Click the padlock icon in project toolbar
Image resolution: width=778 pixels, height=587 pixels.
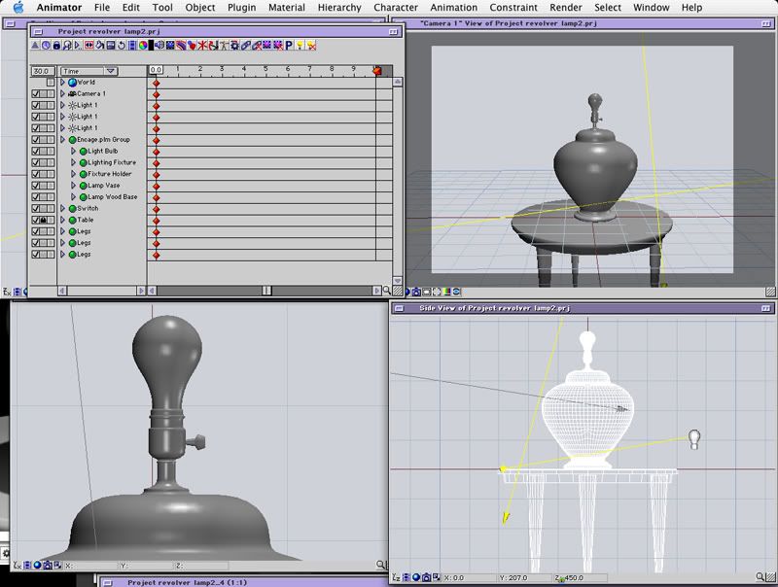pyautogui.click(x=56, y=45)
